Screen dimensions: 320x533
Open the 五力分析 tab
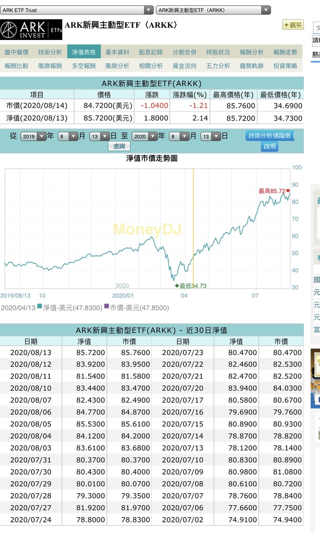(218, 66)
